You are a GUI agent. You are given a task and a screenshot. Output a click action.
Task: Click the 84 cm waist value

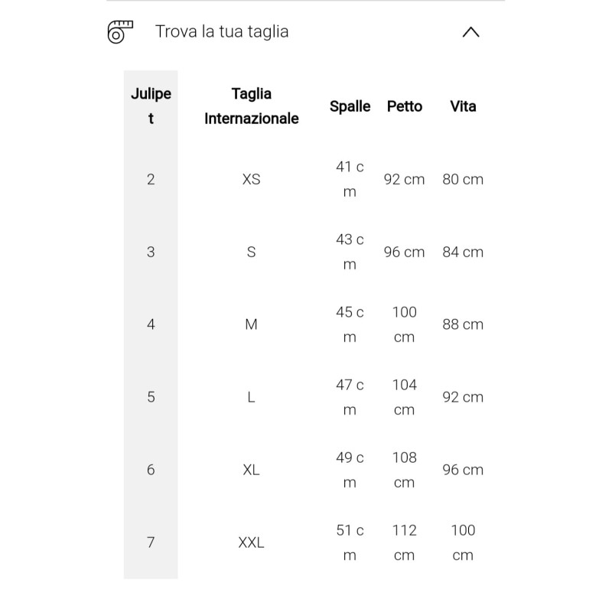[463, 252]
